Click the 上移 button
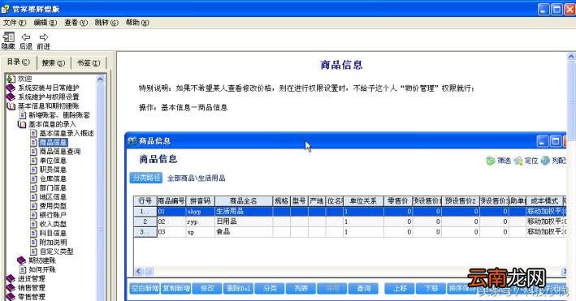 400,289
